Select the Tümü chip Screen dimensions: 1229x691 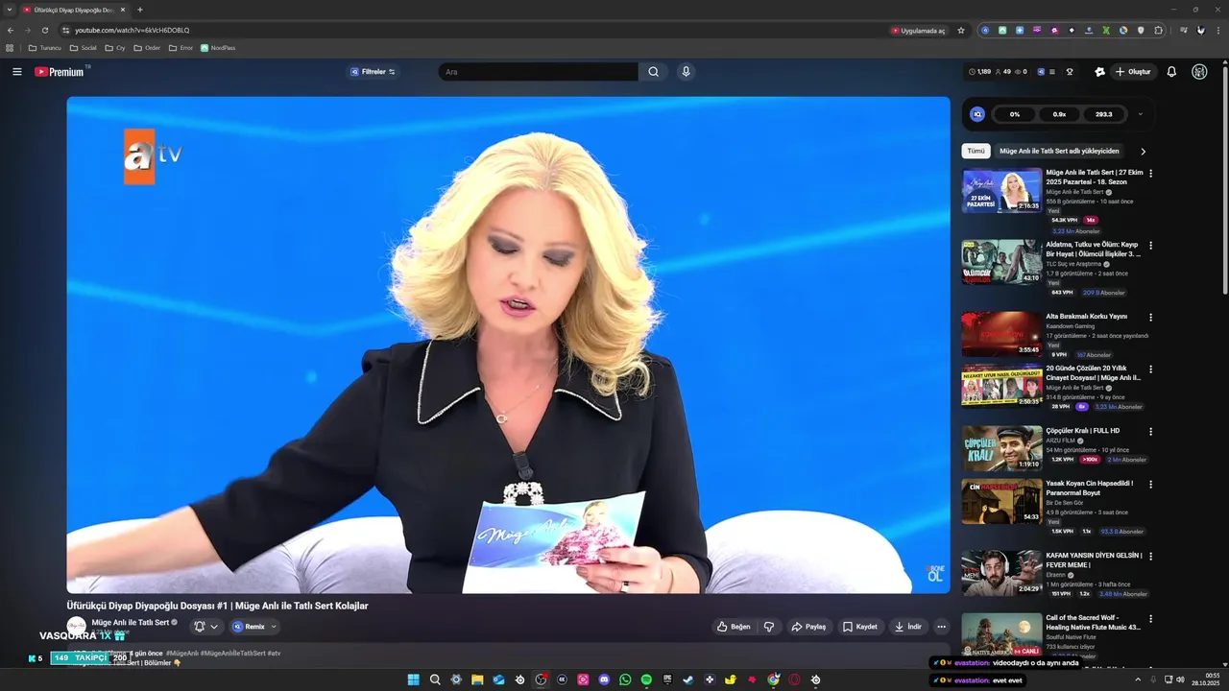tap(976, 151)
